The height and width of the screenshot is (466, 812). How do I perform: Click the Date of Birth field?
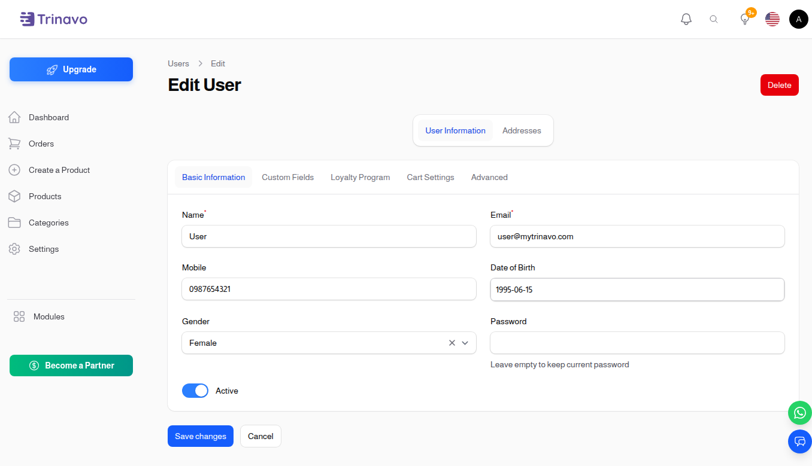tap(637, 290)
